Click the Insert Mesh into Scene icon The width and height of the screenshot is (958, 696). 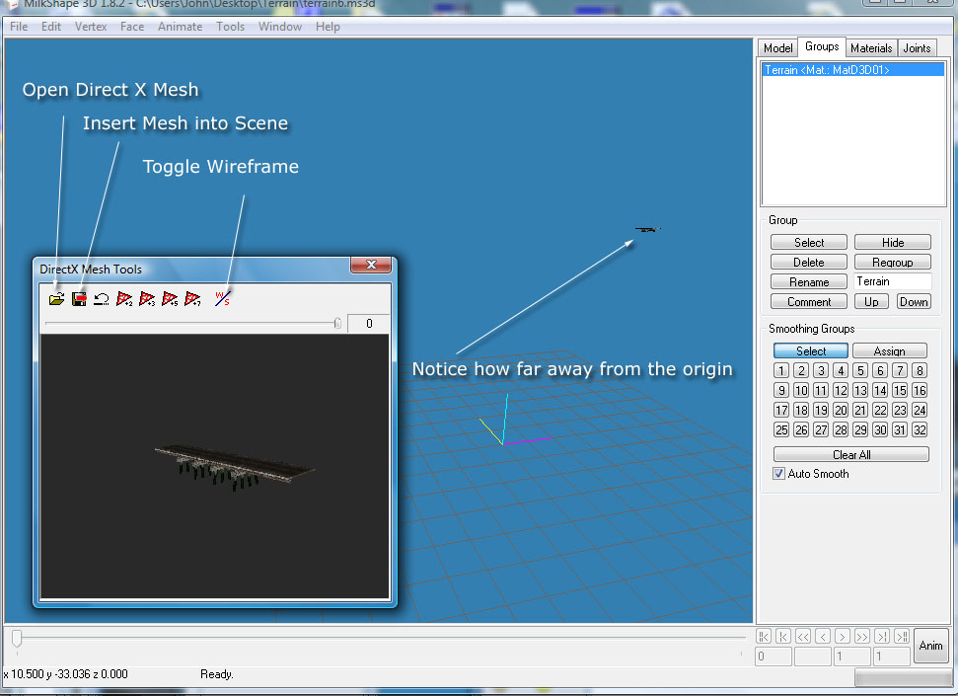click(x=79, y=298)
